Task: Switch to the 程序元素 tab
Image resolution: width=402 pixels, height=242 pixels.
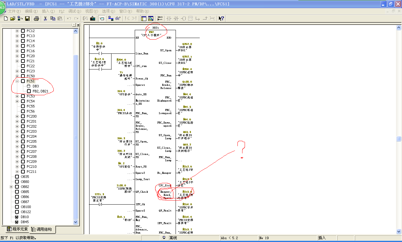Action: [x=17, y=229]
